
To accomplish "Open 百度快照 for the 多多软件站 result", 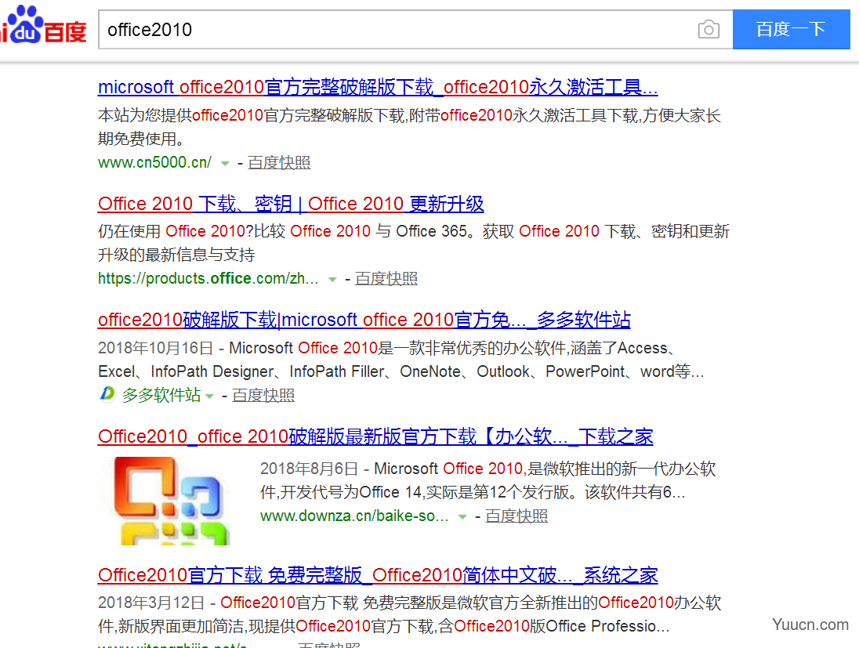I will point(263,396).
